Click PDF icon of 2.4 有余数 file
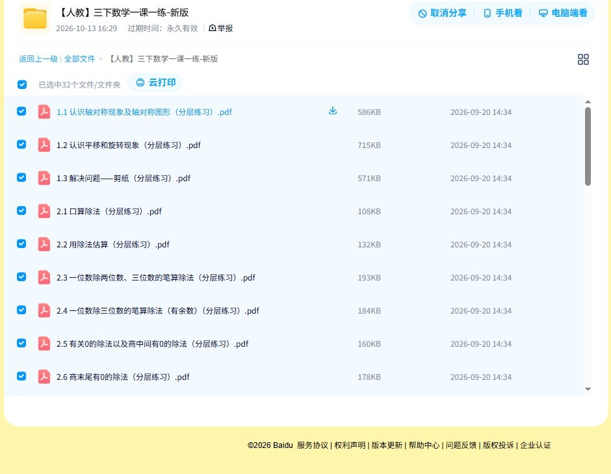 click(44, 310)
